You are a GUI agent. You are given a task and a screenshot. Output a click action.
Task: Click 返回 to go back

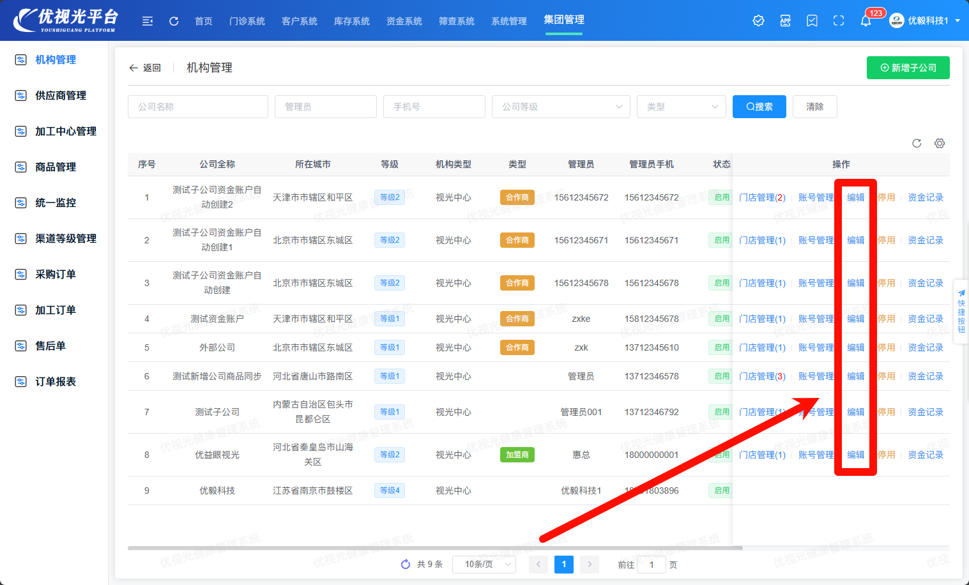pyautogui.click(x=145, y=68)
